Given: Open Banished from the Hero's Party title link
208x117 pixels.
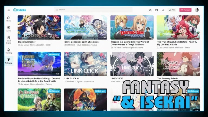Looking at the screenshot, I should 39,80.
